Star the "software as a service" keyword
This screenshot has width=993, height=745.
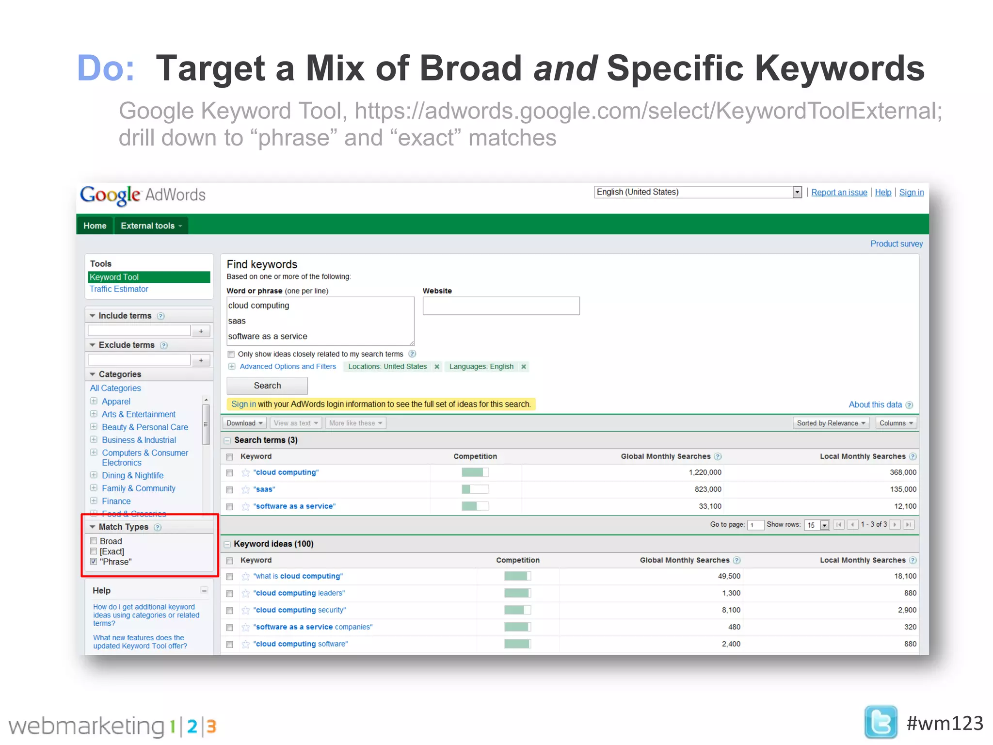[x=246, y=506]
